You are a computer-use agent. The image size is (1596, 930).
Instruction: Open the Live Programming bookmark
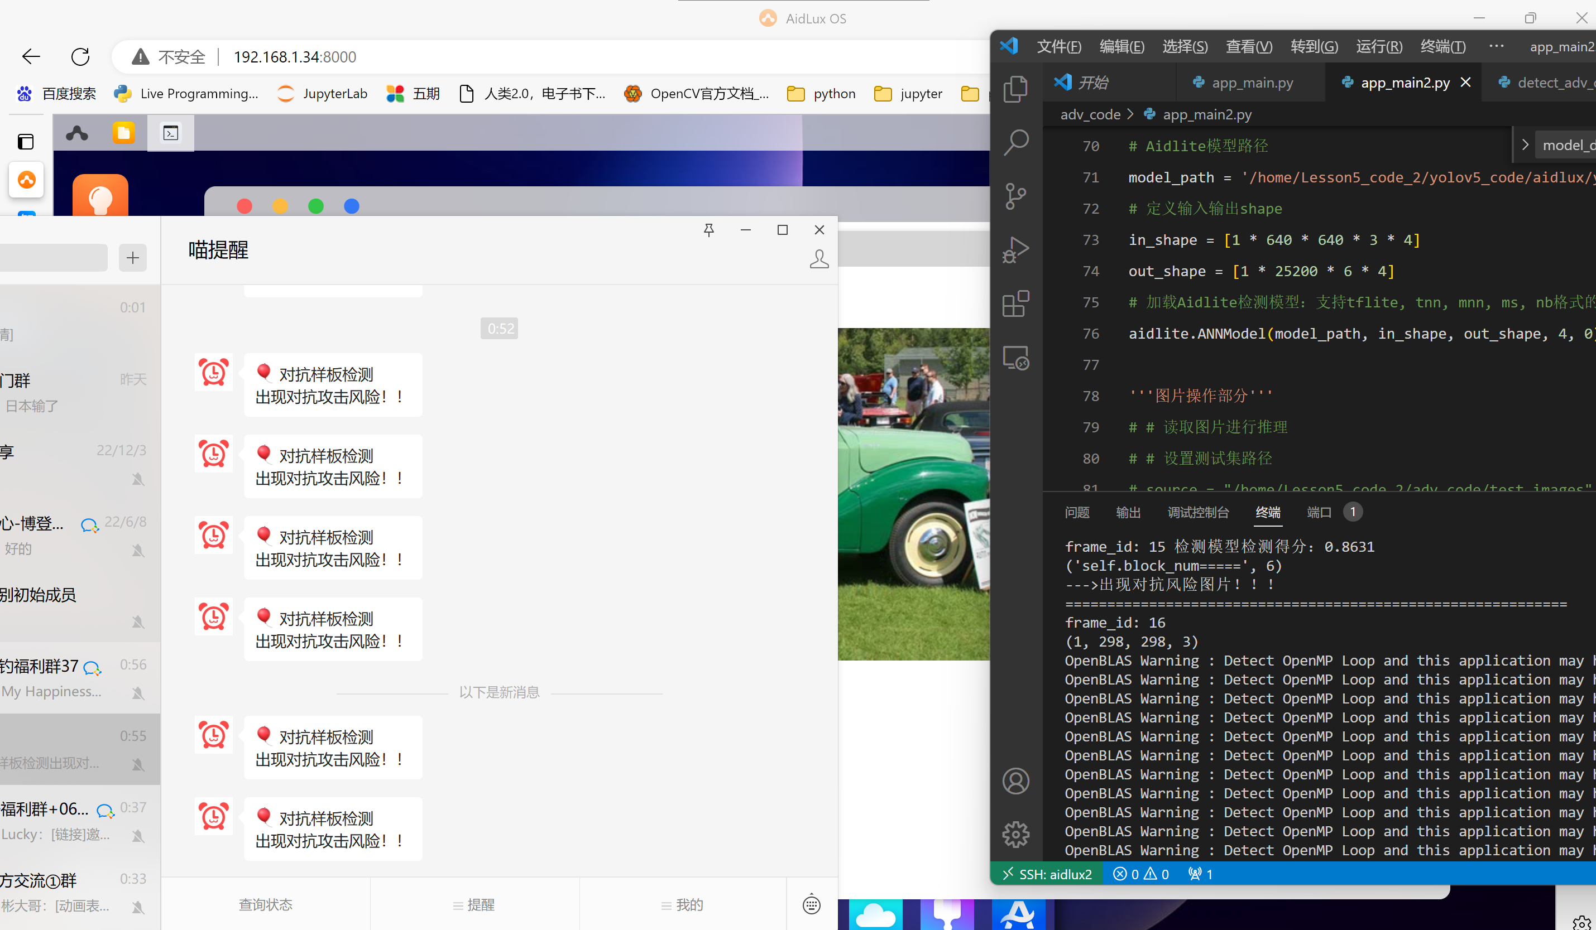tap(186, 94)
